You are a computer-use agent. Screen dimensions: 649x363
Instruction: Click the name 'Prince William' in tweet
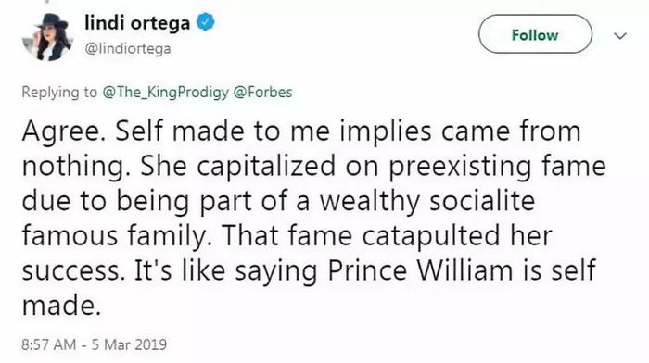tap(421, 270)
